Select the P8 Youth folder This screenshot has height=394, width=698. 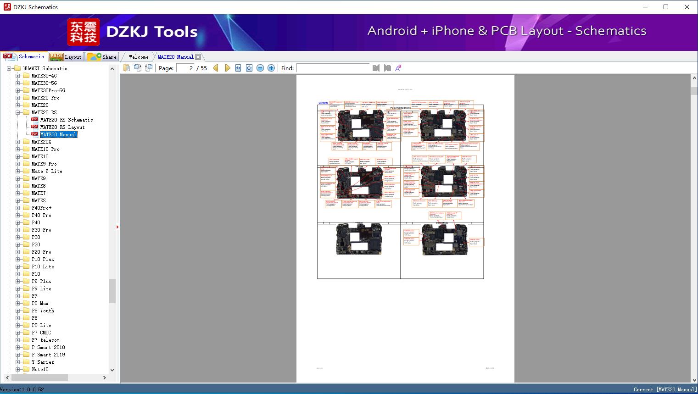[x=43, y=311]
